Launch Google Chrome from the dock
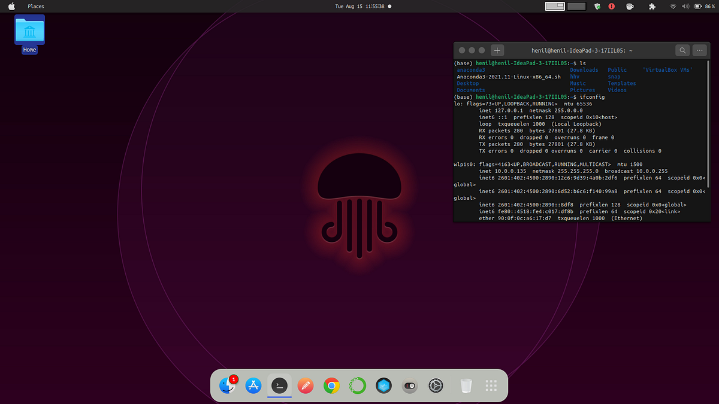 click(x=331, y=385)
